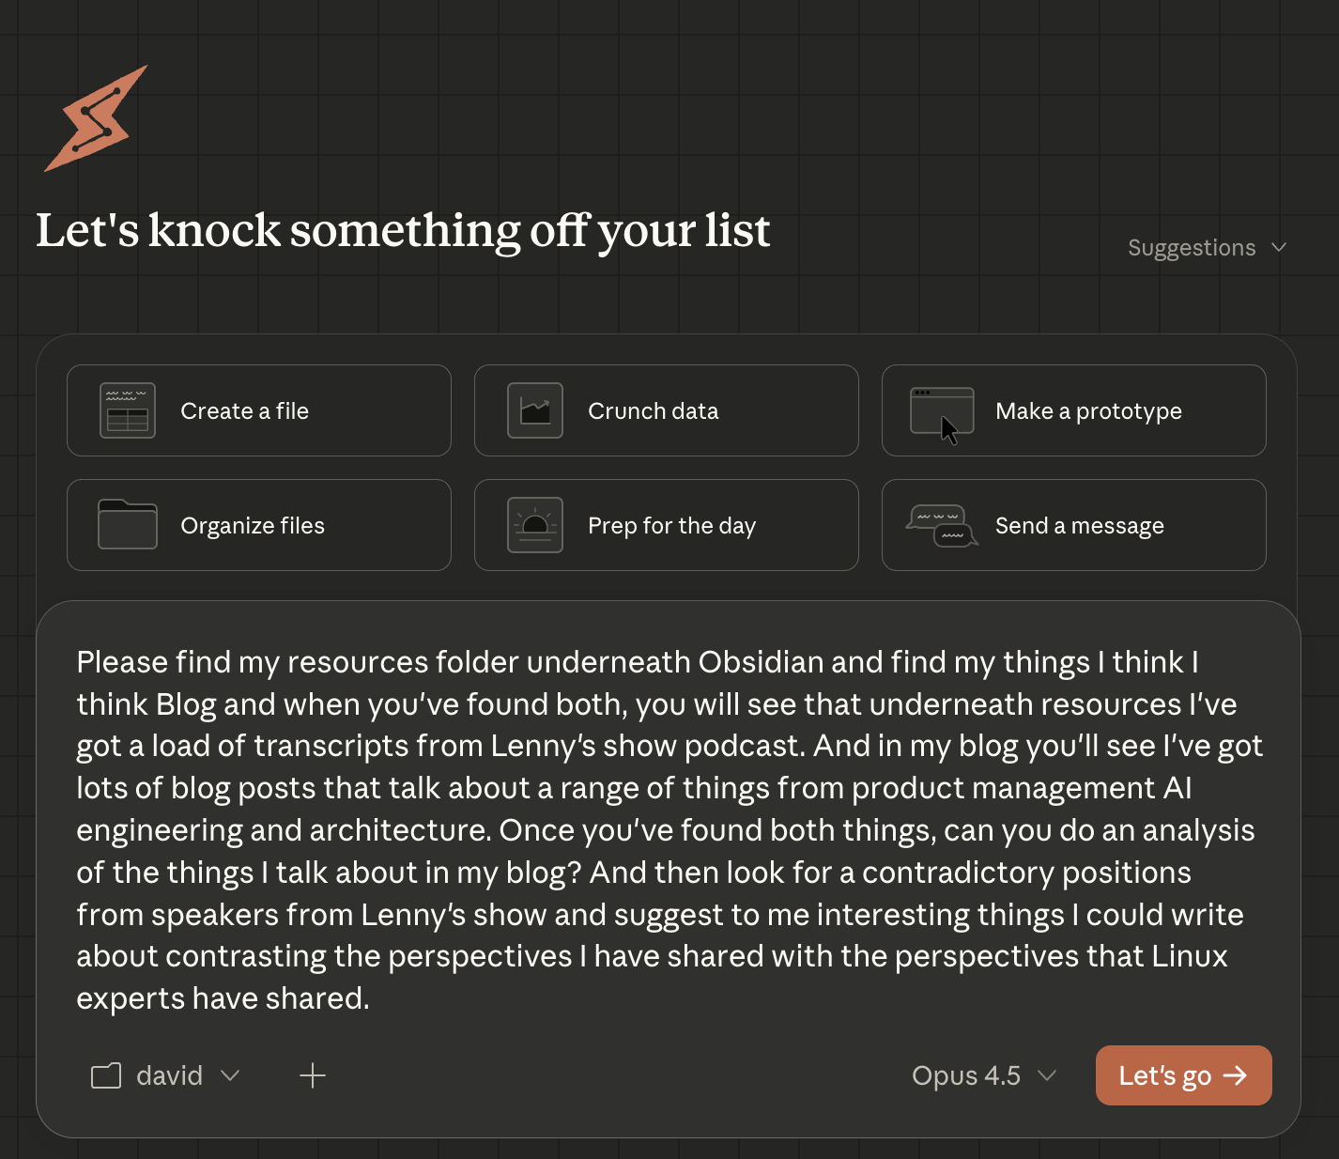Screen dimensions: 1339x1159
Task: Click the Organize files folder icon
Action: (127, 525)
